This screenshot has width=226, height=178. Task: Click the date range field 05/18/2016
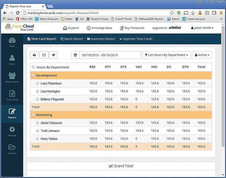(110, 55)
